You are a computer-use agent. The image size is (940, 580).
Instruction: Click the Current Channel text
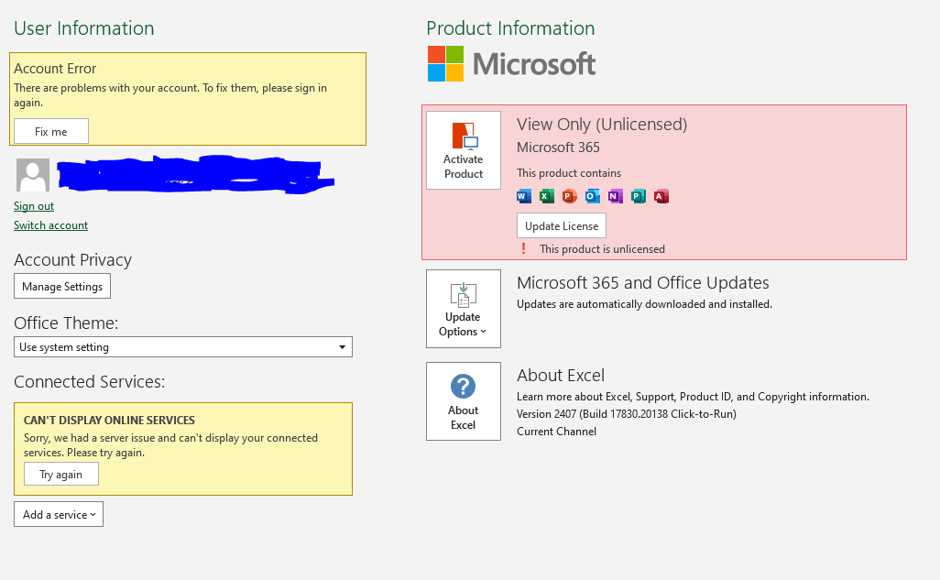[556, 432]
